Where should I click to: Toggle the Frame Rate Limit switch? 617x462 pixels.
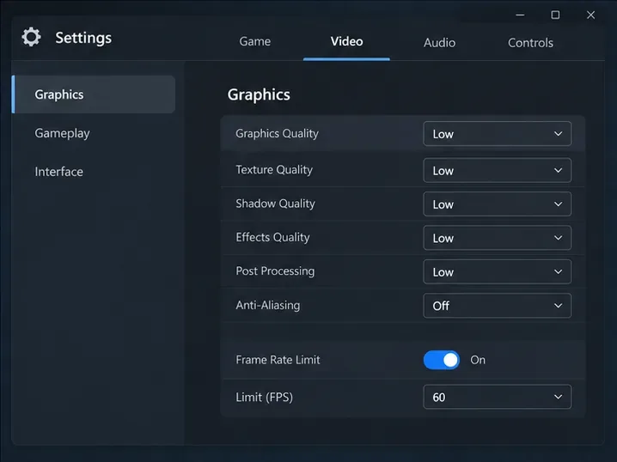441,360
